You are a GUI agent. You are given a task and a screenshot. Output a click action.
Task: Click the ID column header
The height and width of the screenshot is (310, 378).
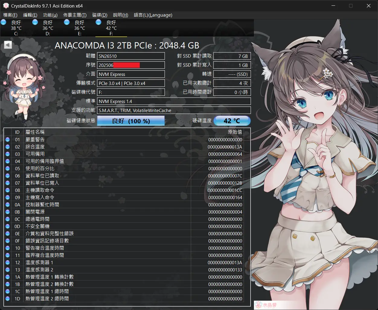(x=17, y=132)
